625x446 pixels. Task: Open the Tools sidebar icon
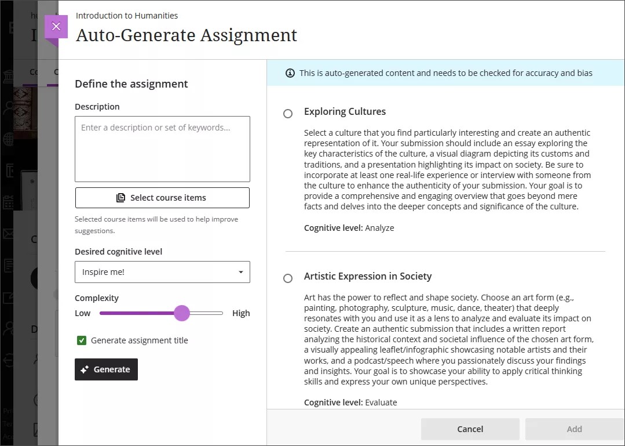coord(9,296)
